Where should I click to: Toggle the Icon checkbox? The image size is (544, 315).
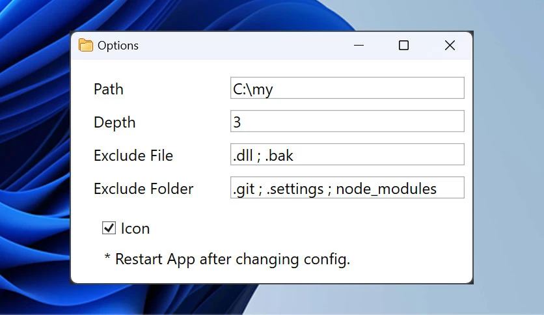point(109,228)
